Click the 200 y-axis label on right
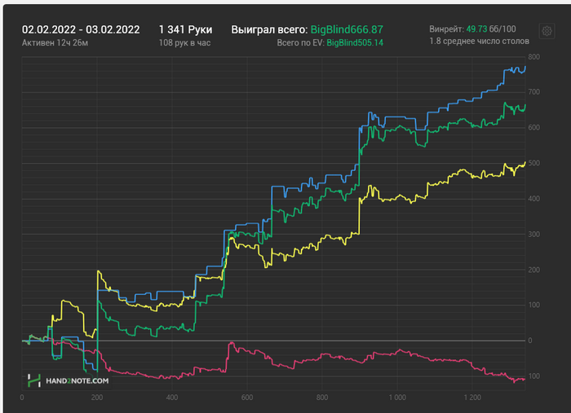This screenshot has height=413, width=571. click(x=533, y=270)
